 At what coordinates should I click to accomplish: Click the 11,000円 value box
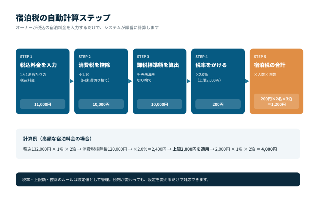coord(43,104)
